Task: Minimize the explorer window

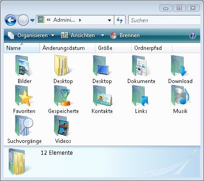Action: pos(166,8)
